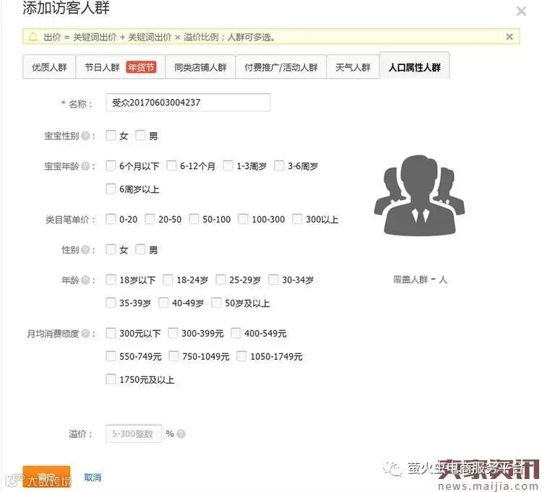Check the 300元以下 spending box
The image size is (542, 492).
[x=111, y=333]
